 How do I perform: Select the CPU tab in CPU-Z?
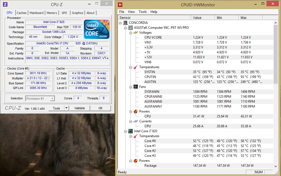(x=10, y=13)
